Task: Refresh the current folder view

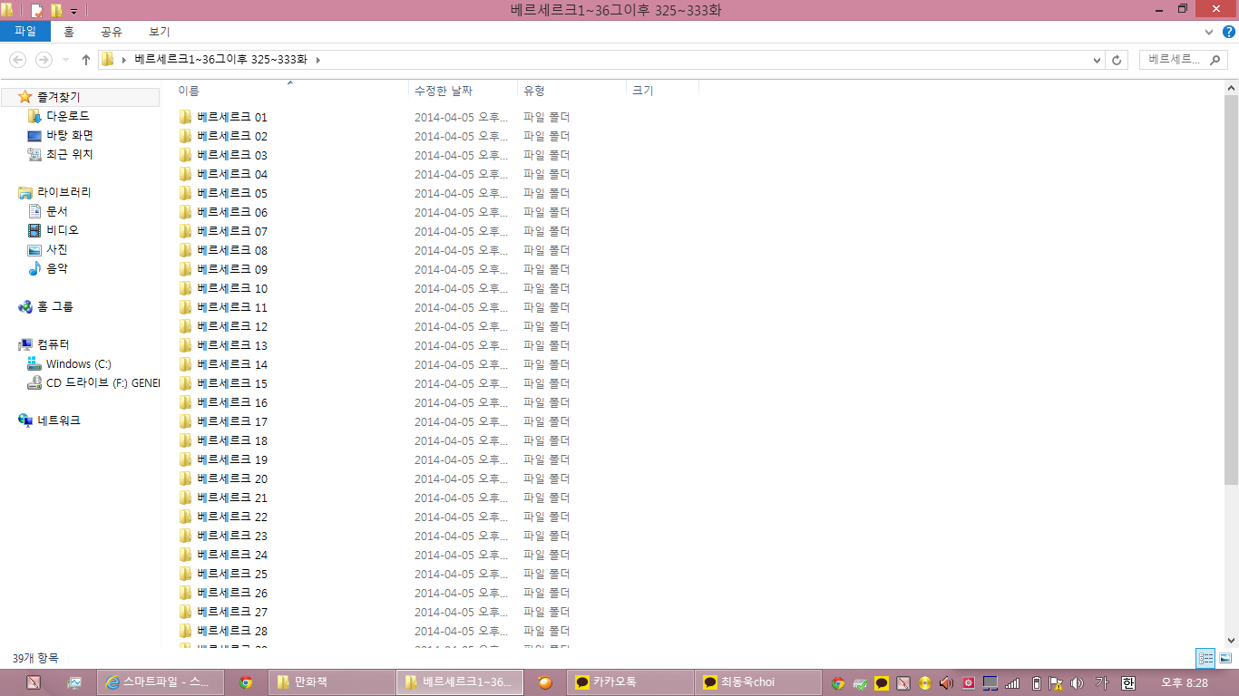Action: coord(1117,60)
